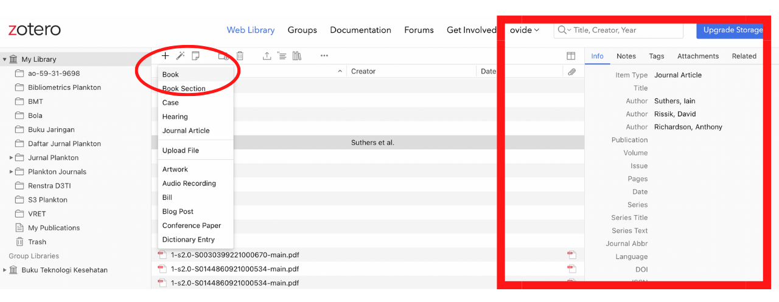
Task: Collapse the My Library tree
Action: pyautogui.click(x=5, y=60)
